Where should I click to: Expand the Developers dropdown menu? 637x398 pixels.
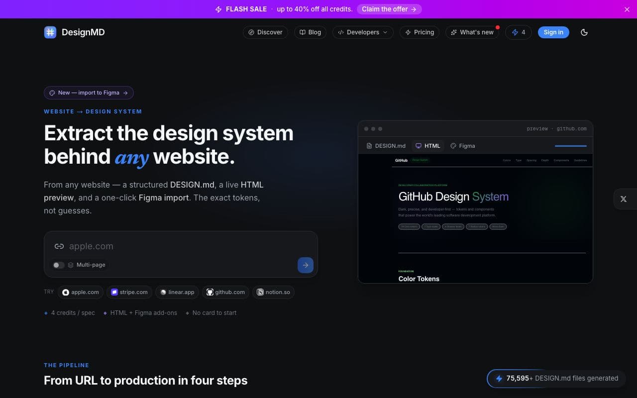(x=363, y=32)
